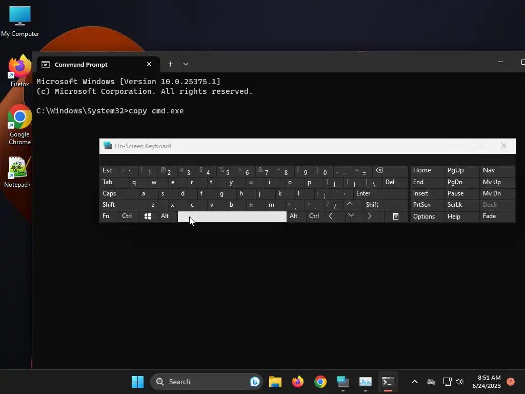Close the Command Prompt tab

click(x=149, y=64)
